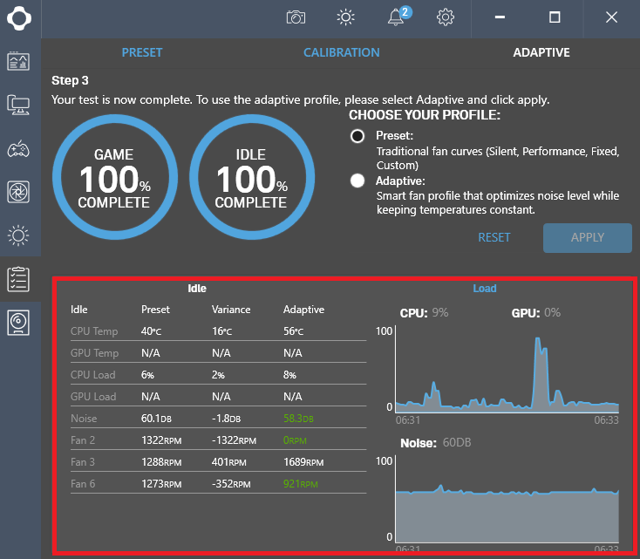
Task: Switch to the Load view tab
Action: (x=485, y=289)
